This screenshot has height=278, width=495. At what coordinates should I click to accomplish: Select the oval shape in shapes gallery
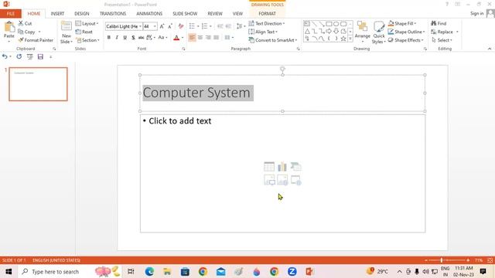tap(336, 24)
